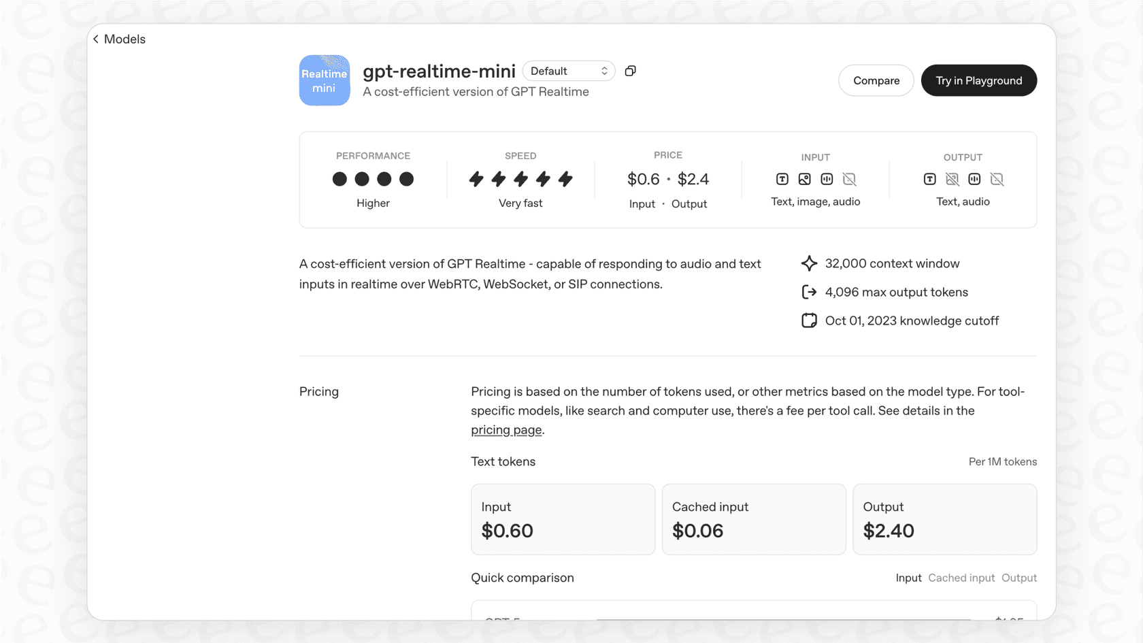Select the text output modality icon
This screenshot has width=1143, height=643.
point(929,179)
